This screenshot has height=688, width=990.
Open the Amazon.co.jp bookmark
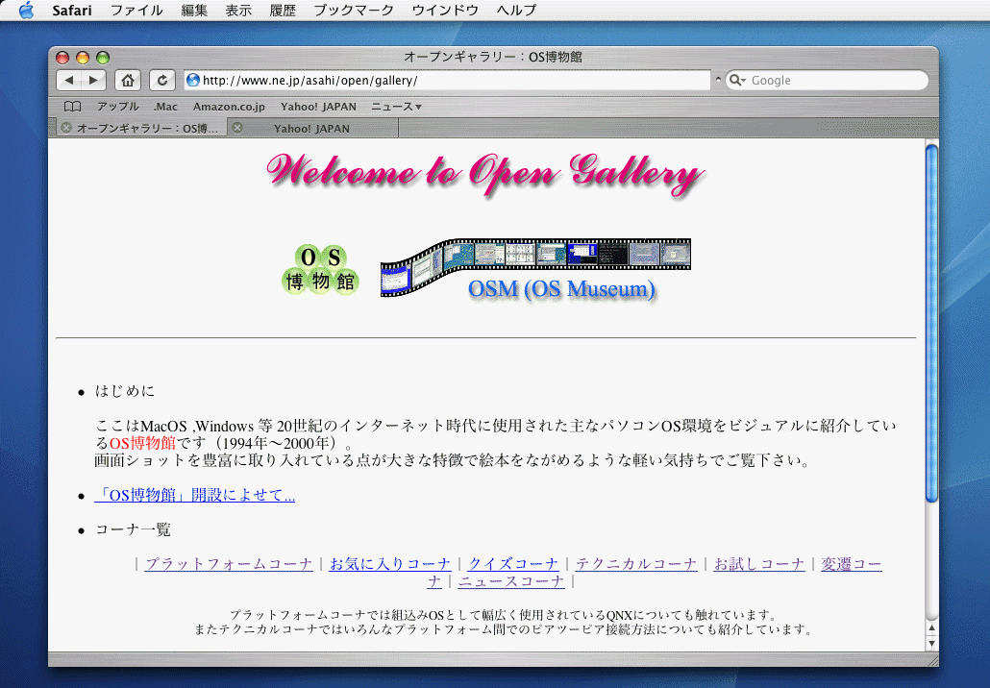229,107
